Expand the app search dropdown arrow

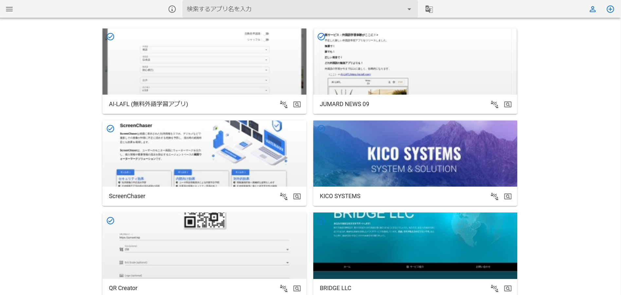click(409, 9)
